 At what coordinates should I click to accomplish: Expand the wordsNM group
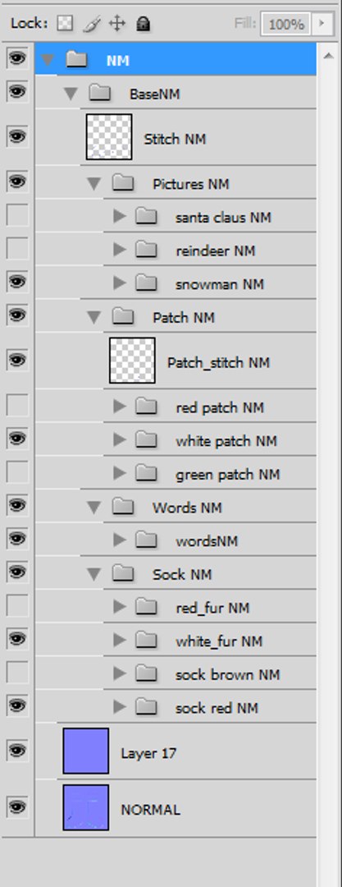(119, 540)
